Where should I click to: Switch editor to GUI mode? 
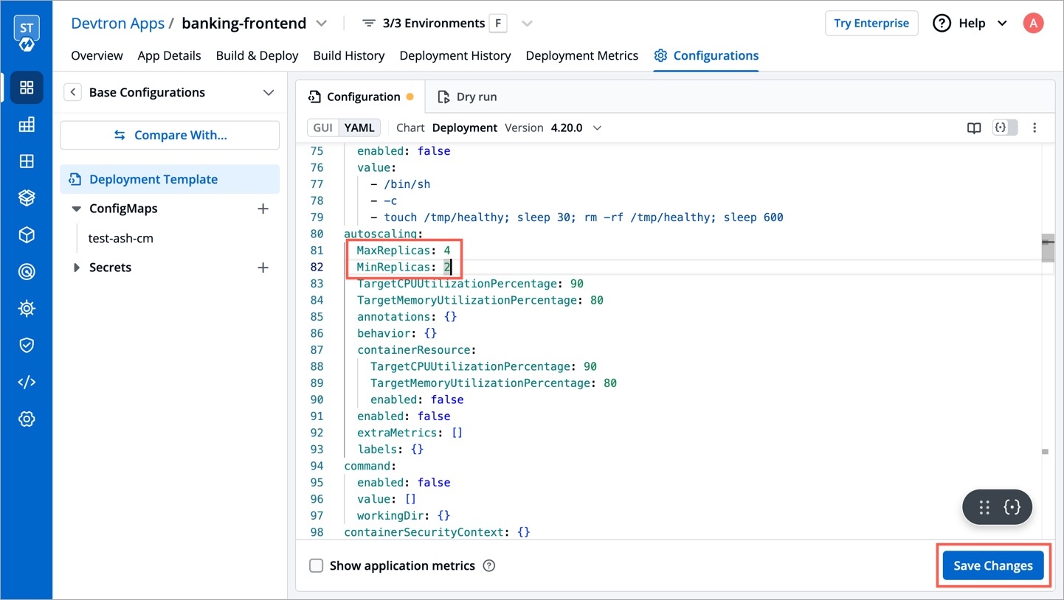click(323, 128)
